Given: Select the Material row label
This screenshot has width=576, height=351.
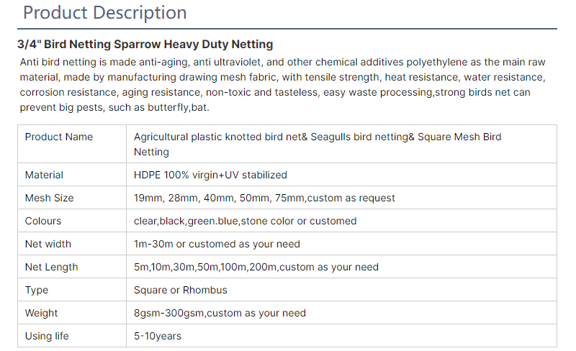Looking at the screenshot, I should 44,175.
